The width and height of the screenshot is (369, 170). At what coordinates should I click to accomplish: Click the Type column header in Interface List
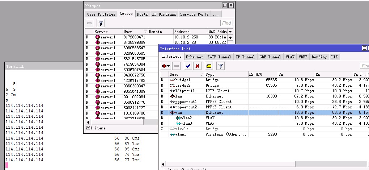(226, 75)
